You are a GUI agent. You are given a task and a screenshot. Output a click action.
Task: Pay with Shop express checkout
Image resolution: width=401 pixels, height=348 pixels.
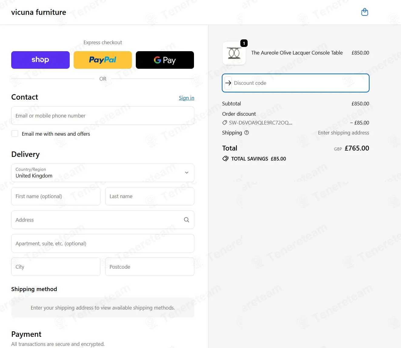point(40,60)
